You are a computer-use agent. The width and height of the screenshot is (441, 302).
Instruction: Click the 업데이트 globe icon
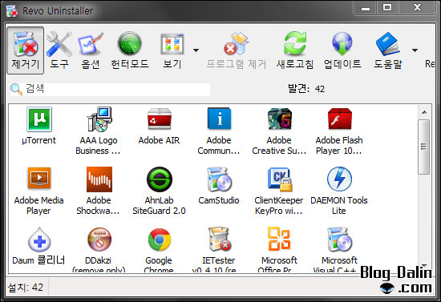pyautogui.click(x=342, y=44)
